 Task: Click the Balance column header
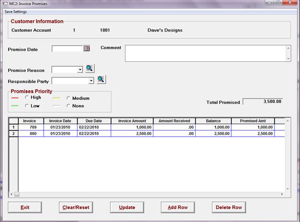coord(213,121)
